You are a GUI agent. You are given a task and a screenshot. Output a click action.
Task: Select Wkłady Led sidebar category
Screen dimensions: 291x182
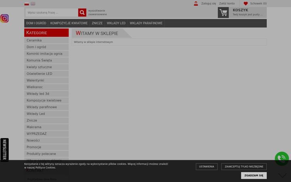46,114
